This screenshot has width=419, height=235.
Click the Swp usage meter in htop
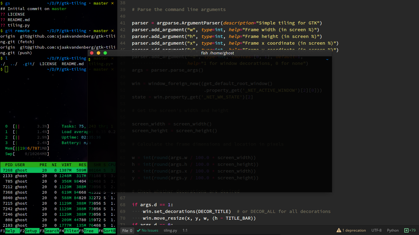[27, 154]
